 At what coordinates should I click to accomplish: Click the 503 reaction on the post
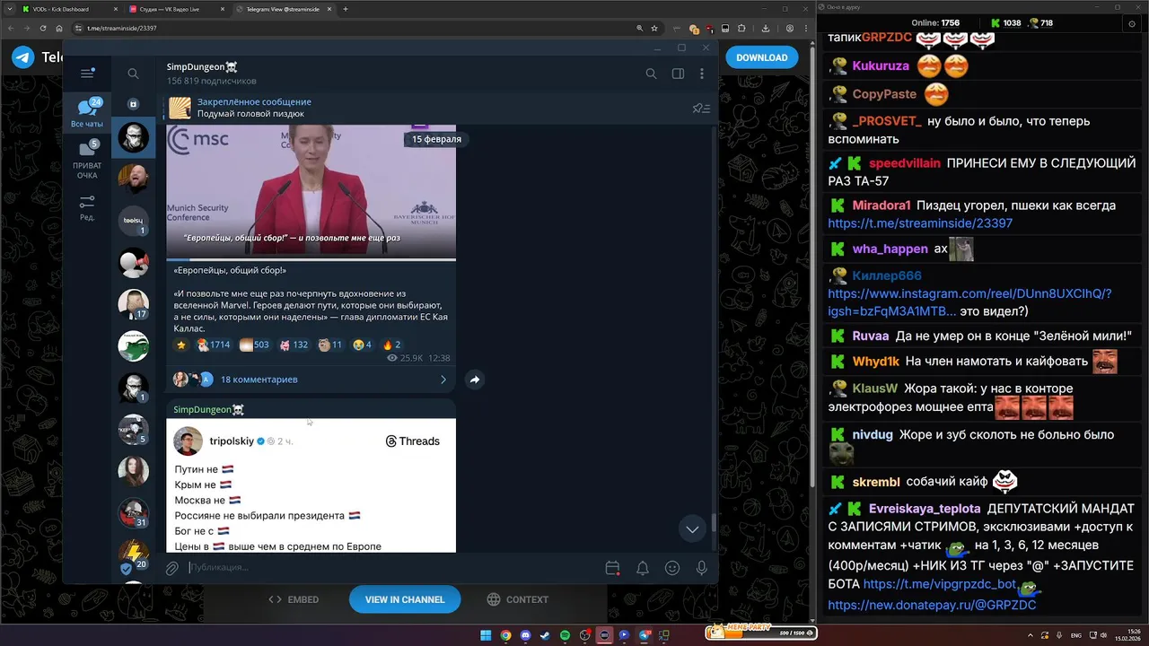click(x=254, y=345)
